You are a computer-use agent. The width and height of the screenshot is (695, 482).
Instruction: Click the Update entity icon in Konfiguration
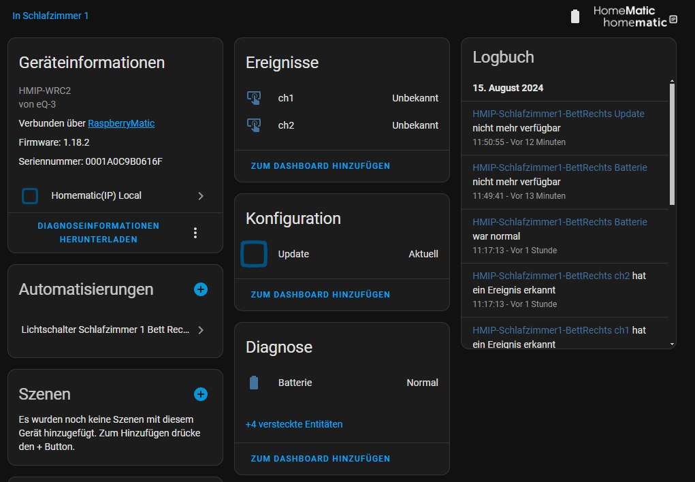[254, 254]
